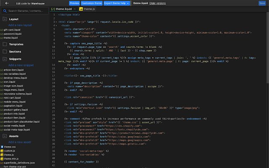Open the Expert theme help dropdown

(x=117, y=3)
